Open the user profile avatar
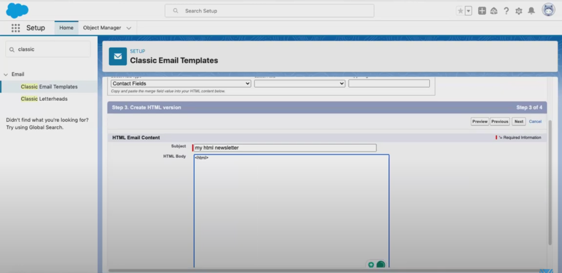Image resolution: width=562 pixels, height=273 pixels. [548, 10]
